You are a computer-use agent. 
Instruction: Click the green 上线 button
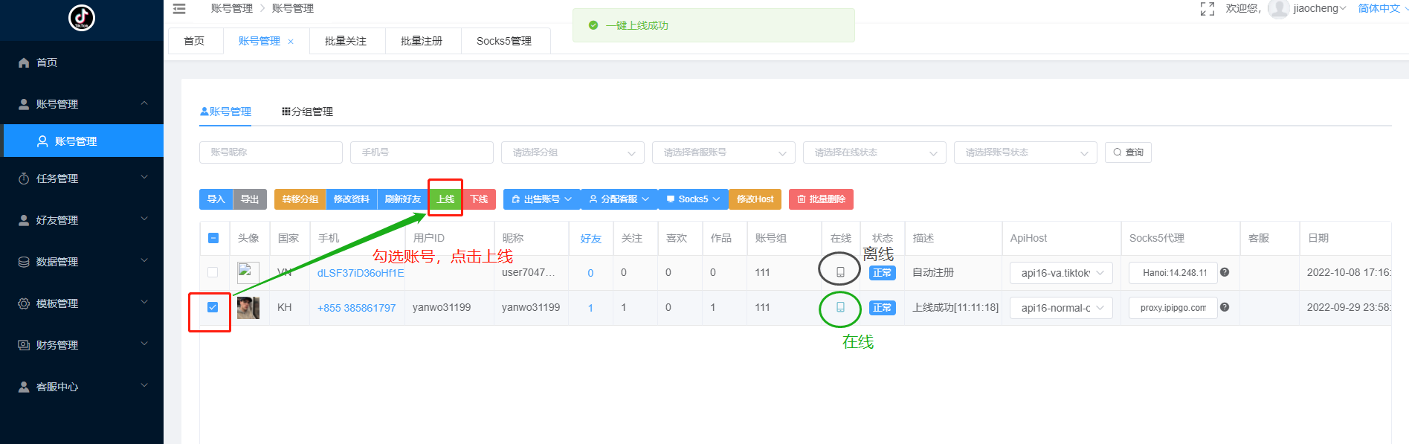point(445,199)
